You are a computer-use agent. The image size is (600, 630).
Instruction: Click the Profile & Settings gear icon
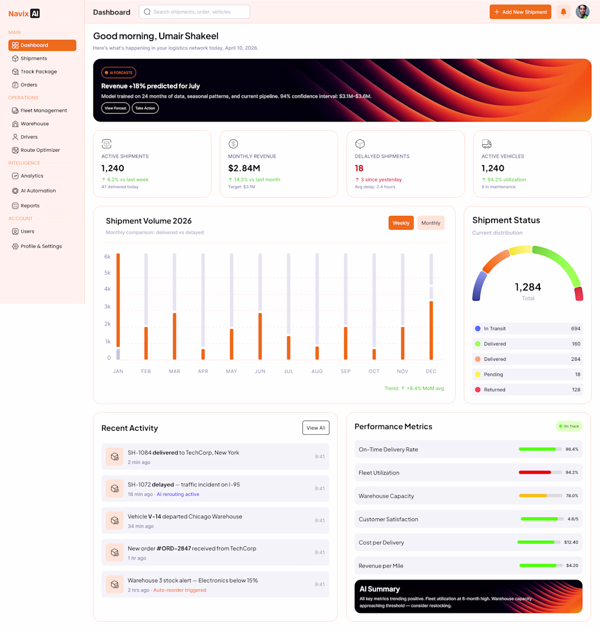point(15,246)
